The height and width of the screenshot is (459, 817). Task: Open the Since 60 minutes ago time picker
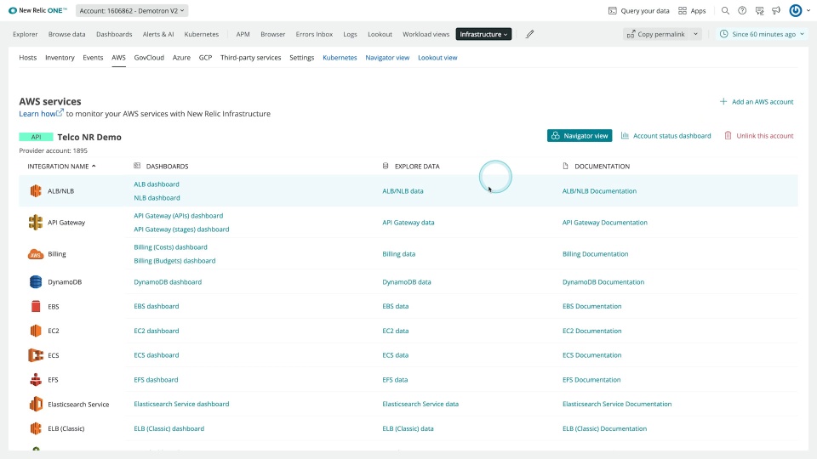click(763, 34)
